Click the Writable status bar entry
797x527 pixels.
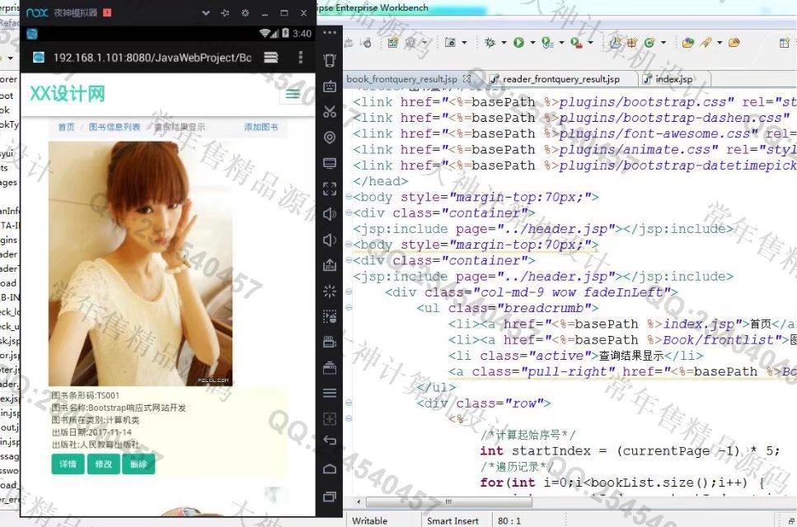(369, 521)
